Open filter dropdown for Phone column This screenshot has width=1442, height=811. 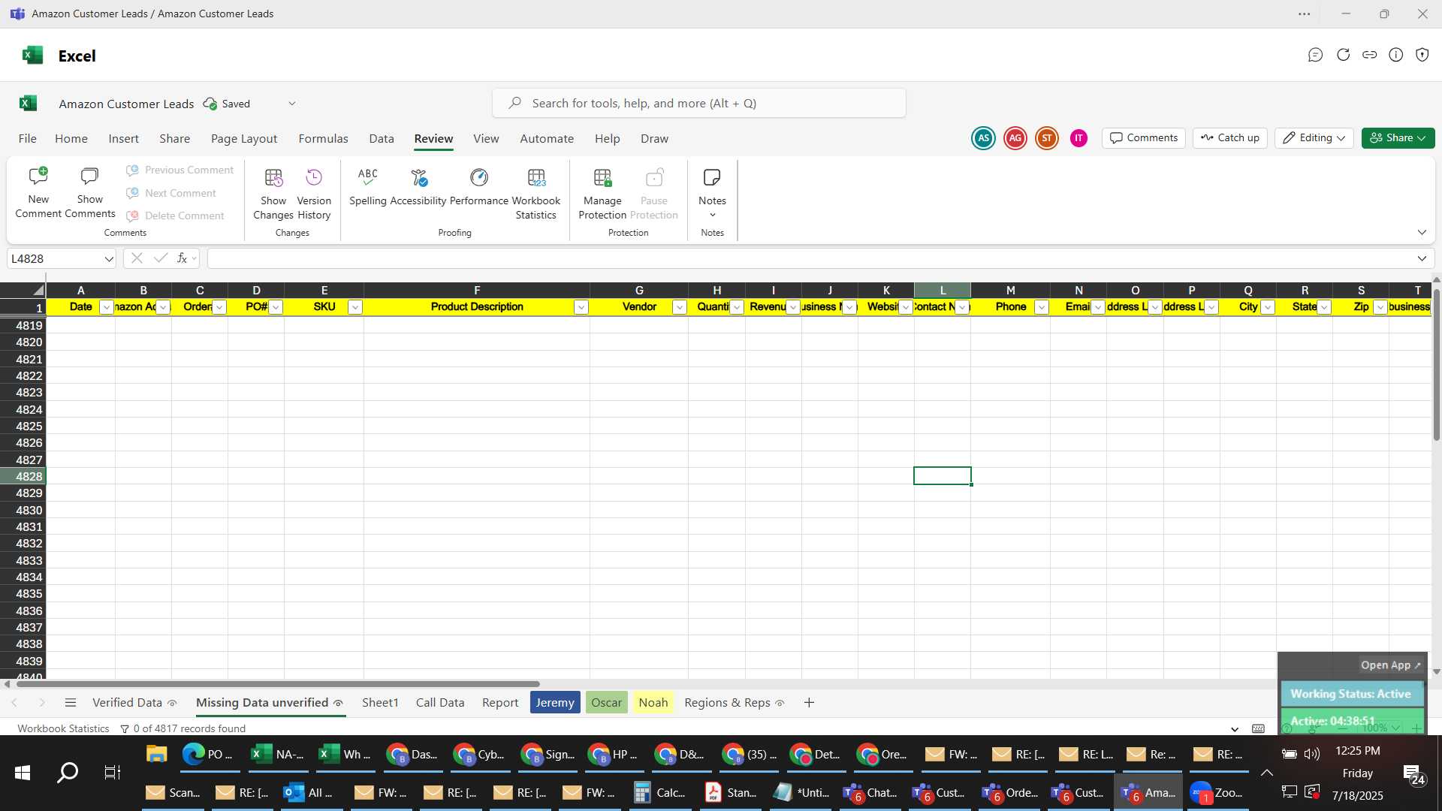tap(1041, 307)
